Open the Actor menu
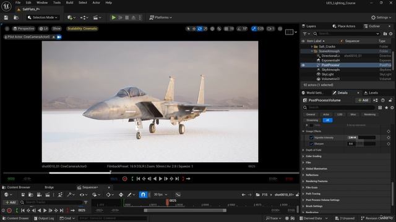396x222 pixels. (97, 2)
